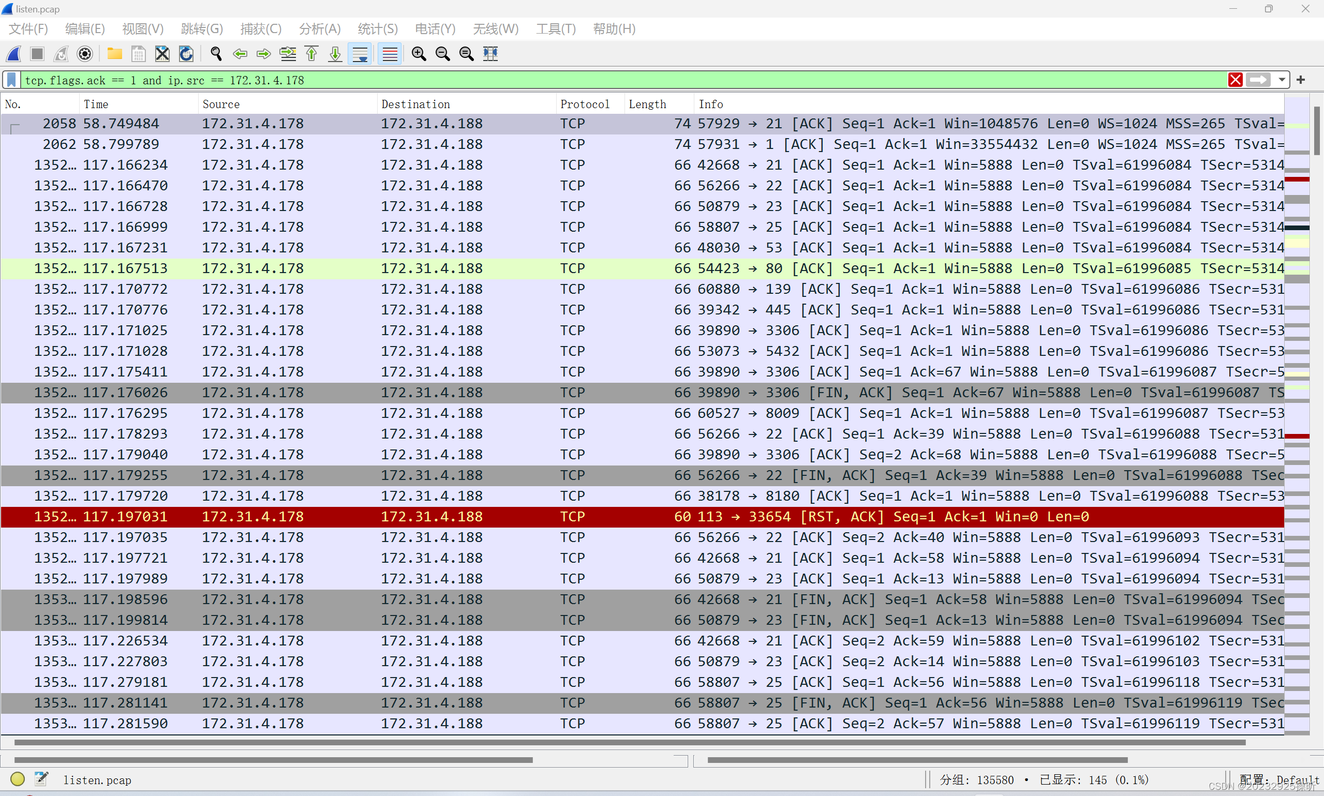Select packet at time 117.167513 to port 80
Viewport: 1324px width, 796px height.
point(643,268)
